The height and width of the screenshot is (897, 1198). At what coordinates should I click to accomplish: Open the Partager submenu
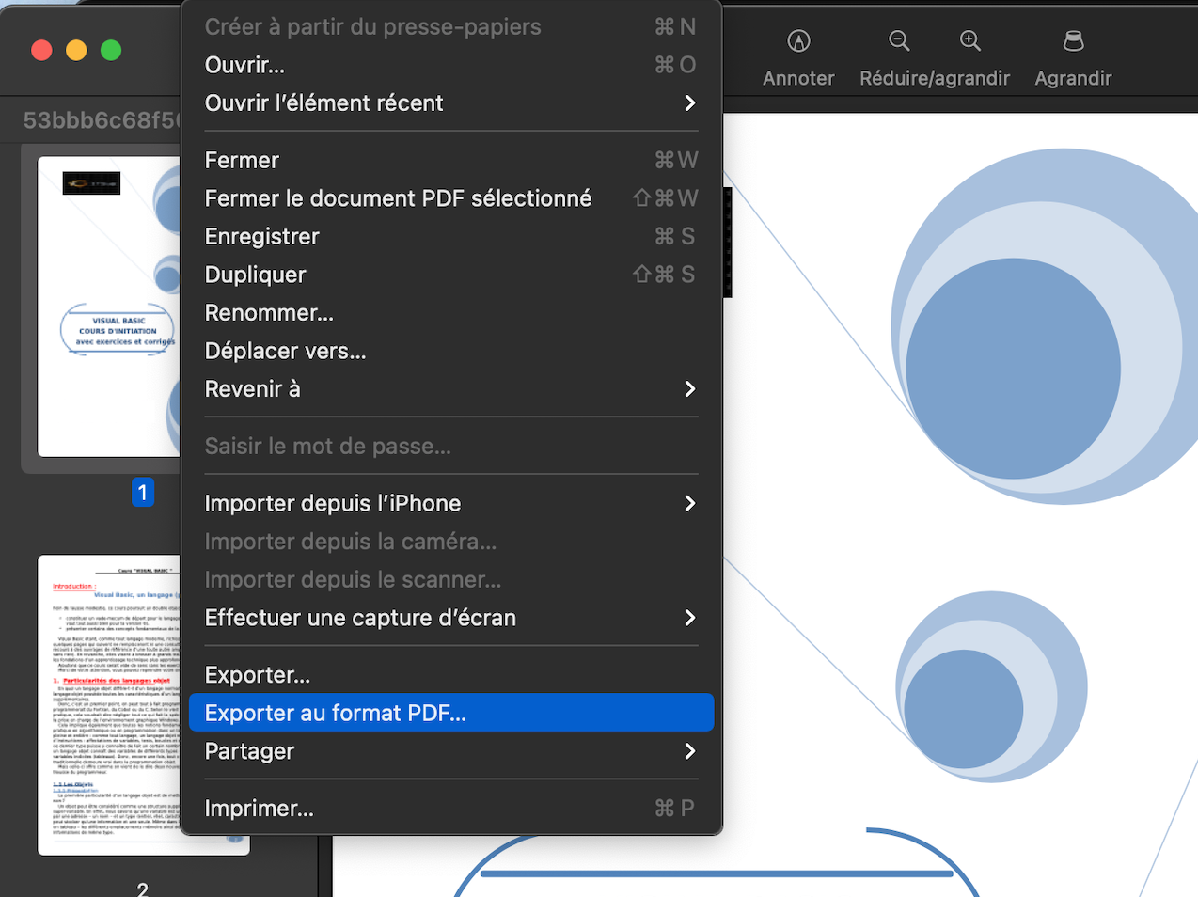(x=451, y=751)
